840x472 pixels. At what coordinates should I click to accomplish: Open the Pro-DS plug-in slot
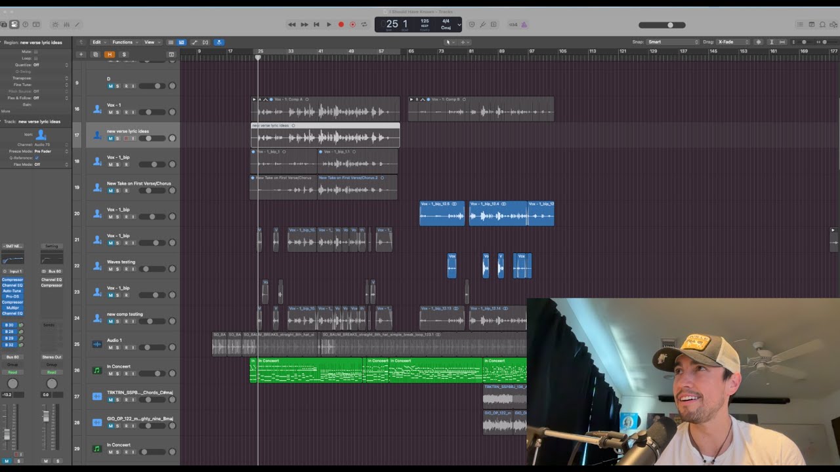point(12,296)
